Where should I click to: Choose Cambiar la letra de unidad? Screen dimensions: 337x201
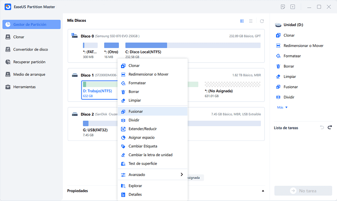(x=153, y=155)
